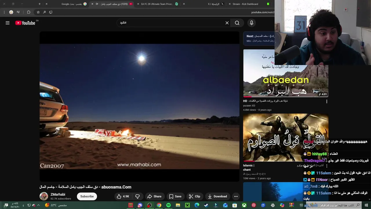Click the 10M views text under Islamic chant
The image size is (371, 209).
(249, 179)
